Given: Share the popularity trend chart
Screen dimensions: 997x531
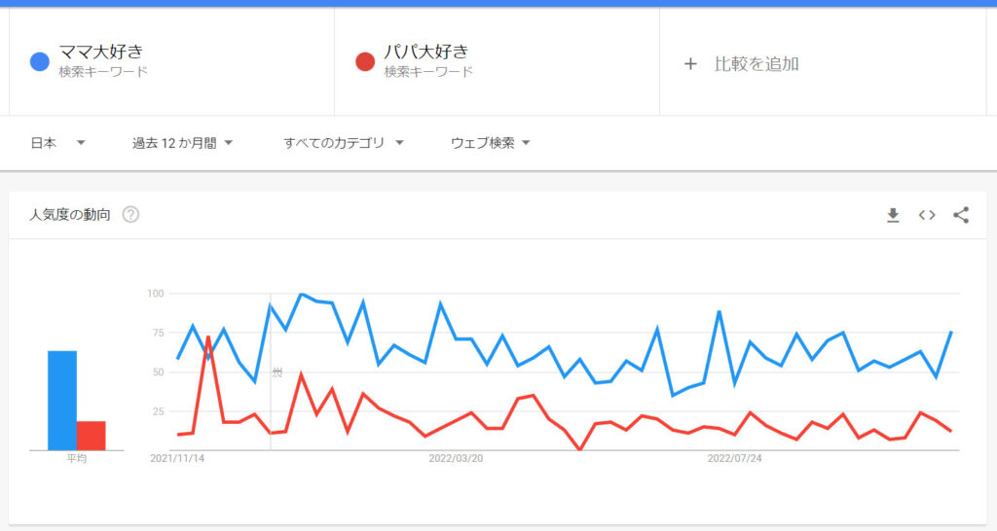Looking at the screenshot, I should 961,215.
